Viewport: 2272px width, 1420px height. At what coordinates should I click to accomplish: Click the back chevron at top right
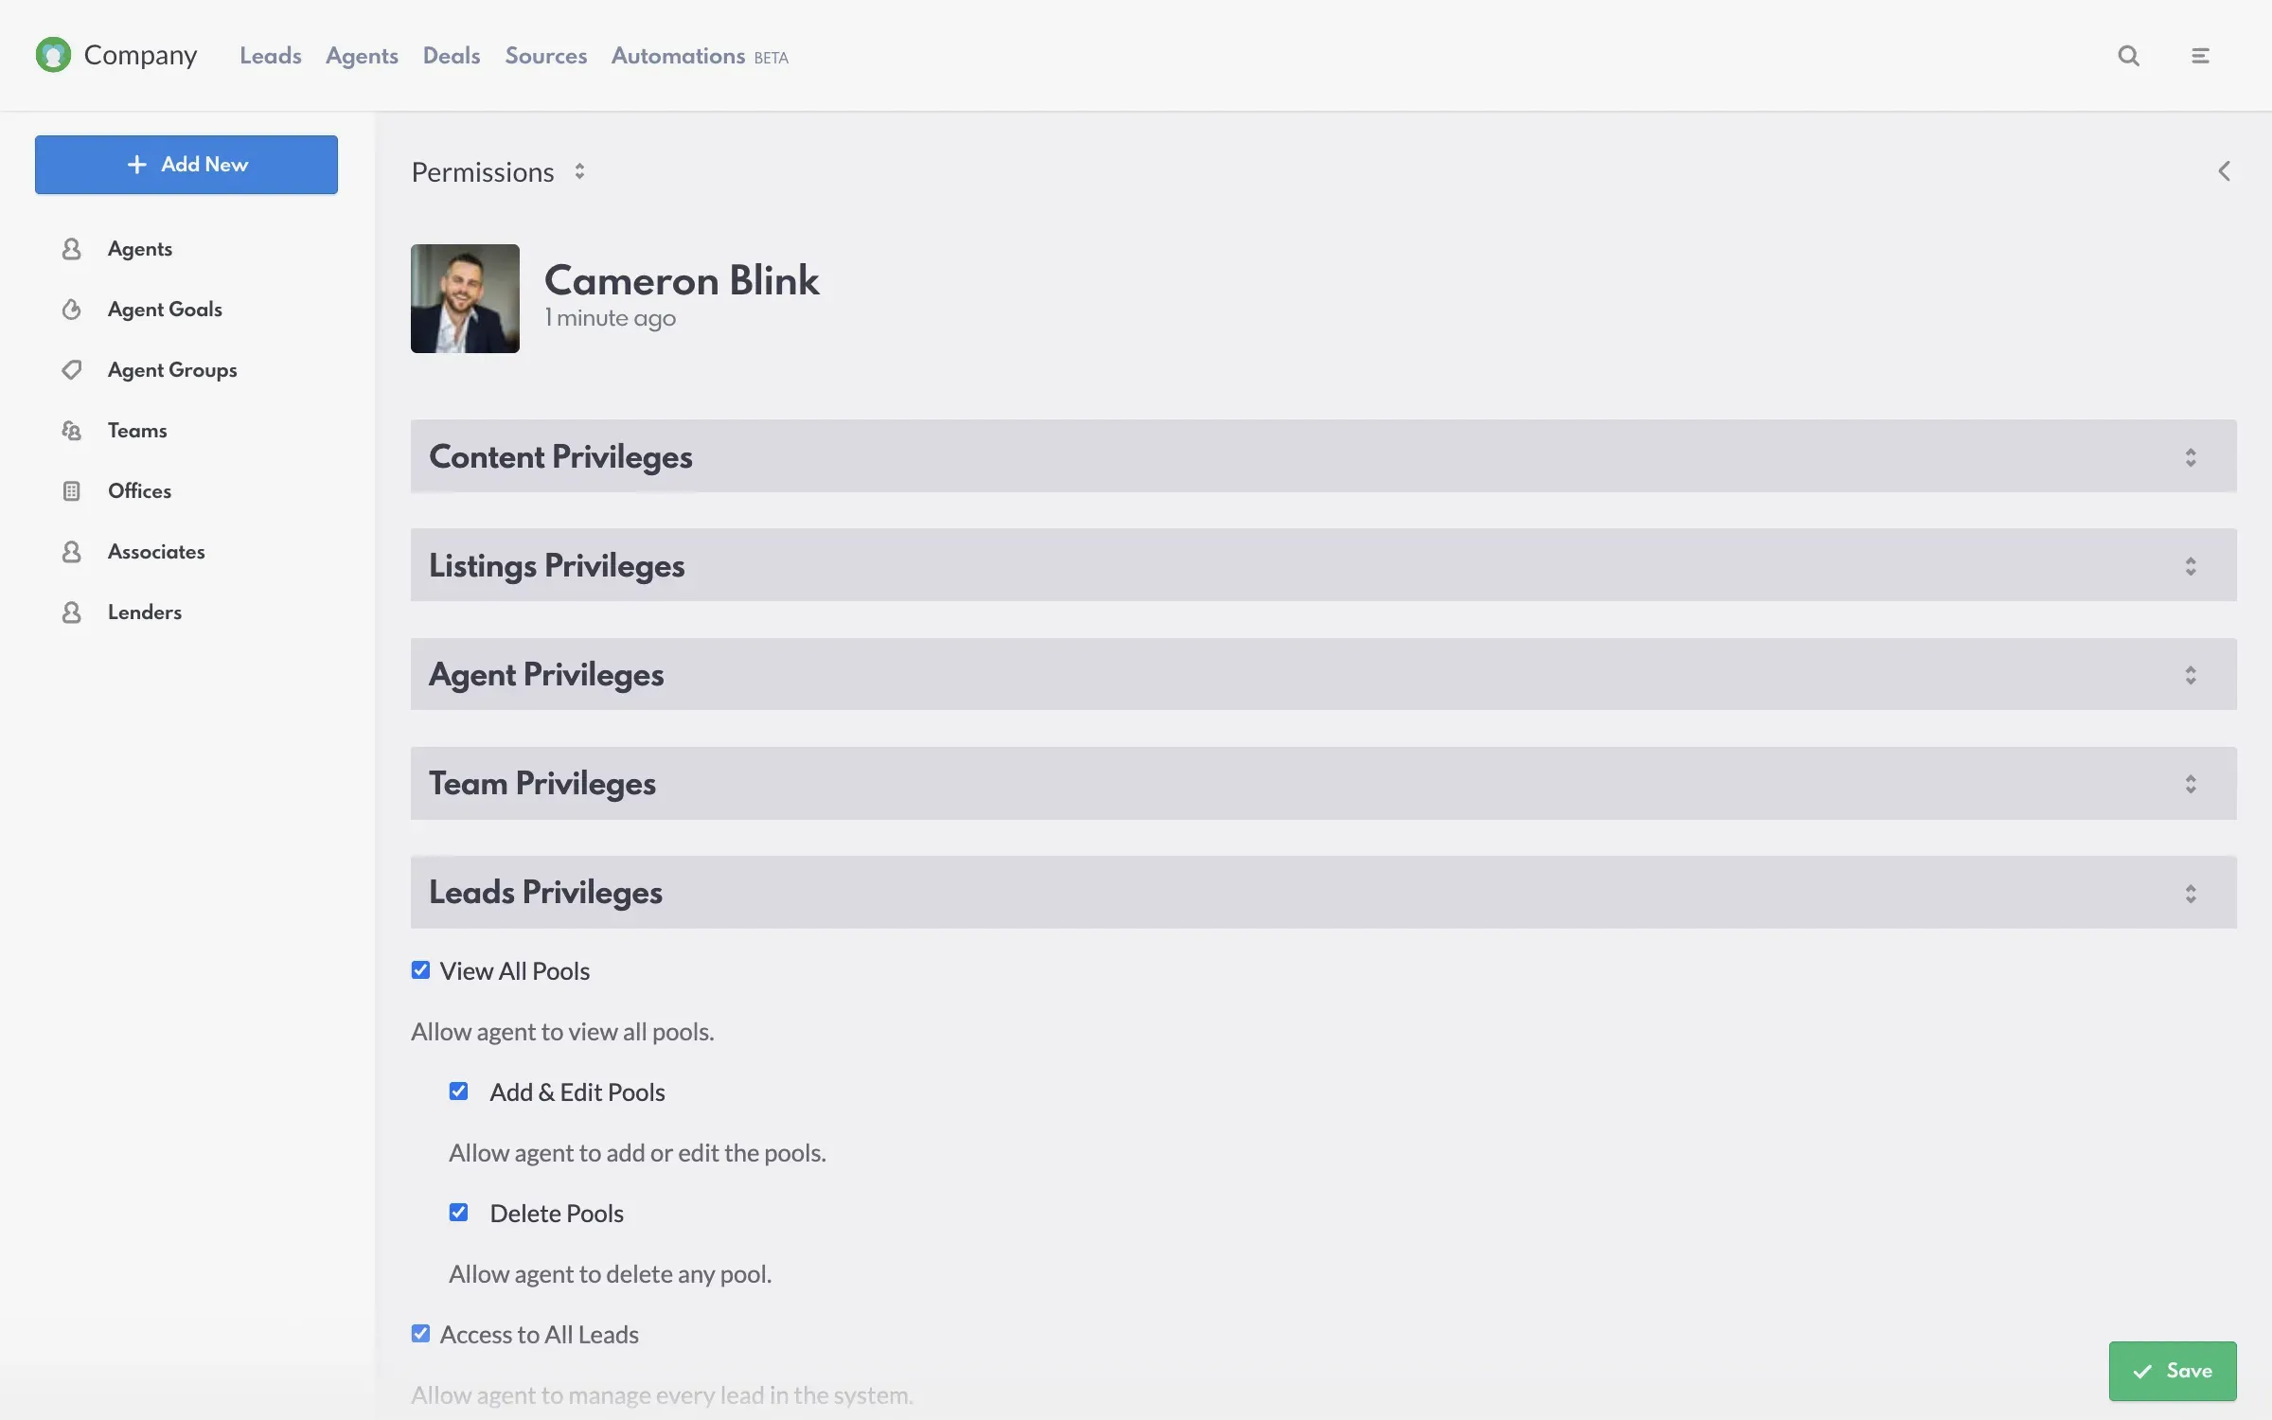point(2224,171)
